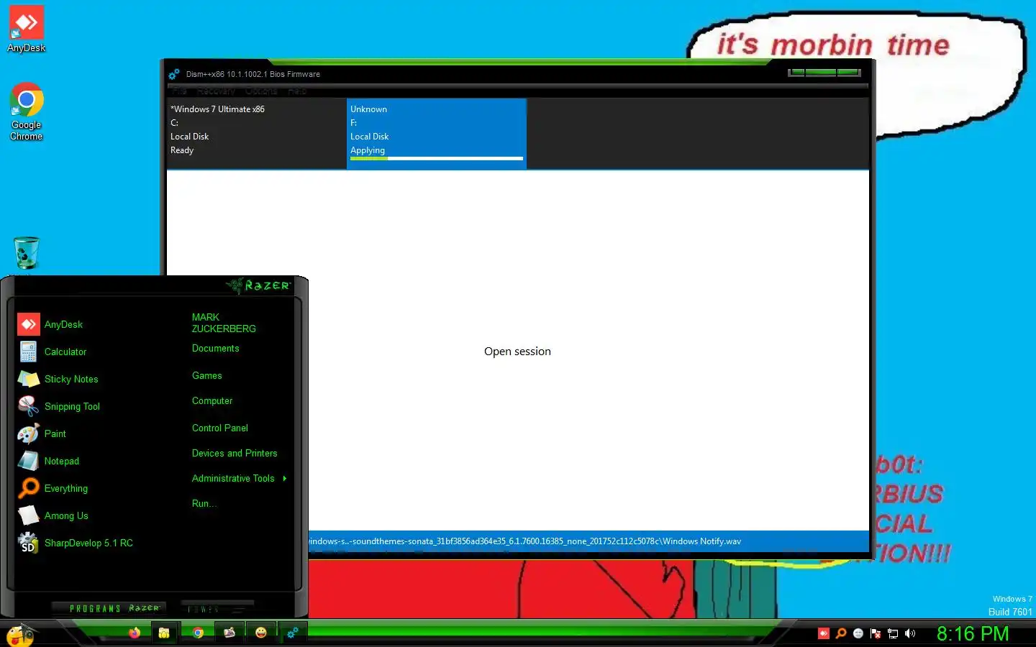Click Dism++x86 window title text
The height and width of the screenshot is (647, 1036).
tap(253, 74)
